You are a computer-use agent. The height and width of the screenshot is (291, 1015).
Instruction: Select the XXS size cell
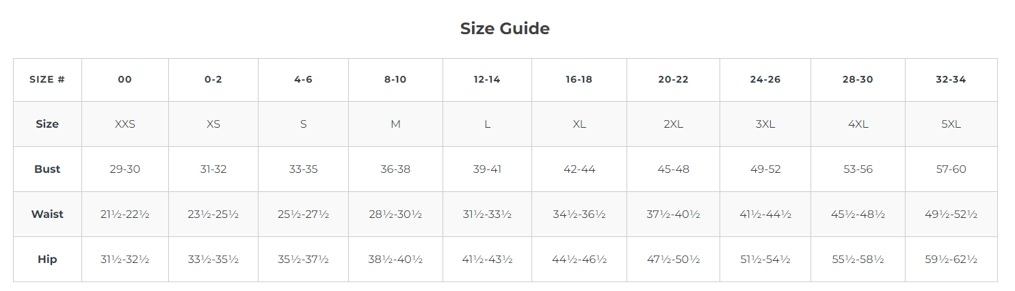(124, 124)
